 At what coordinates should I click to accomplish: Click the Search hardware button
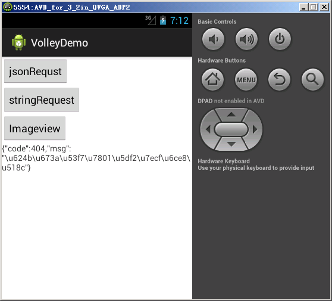tap(312, 79)
